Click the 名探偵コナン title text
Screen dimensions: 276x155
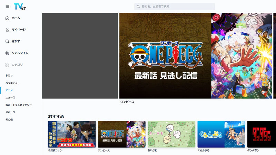tap(55, 151)
